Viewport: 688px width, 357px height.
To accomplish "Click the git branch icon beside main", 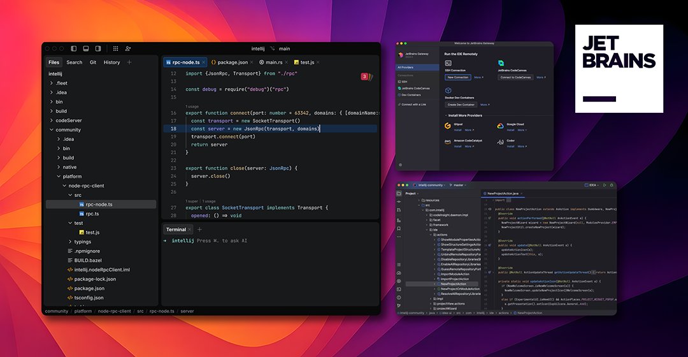I will coord(273,48).
